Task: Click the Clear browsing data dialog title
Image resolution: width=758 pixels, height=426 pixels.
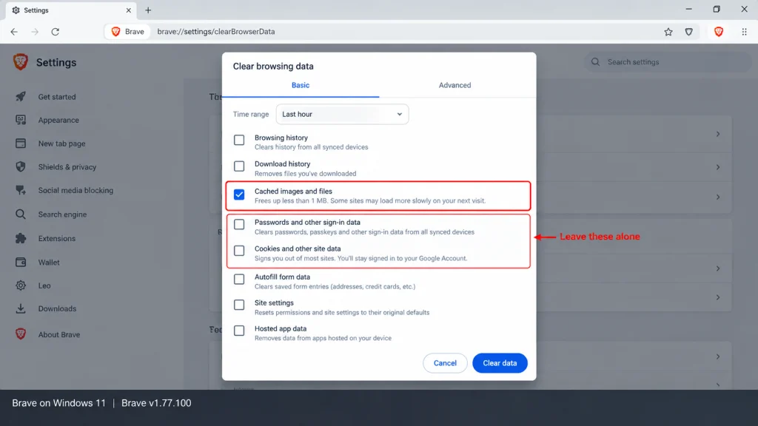Action: (x=273, y=66)
